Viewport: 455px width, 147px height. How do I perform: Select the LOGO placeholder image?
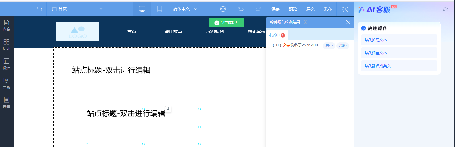(78, 32)
